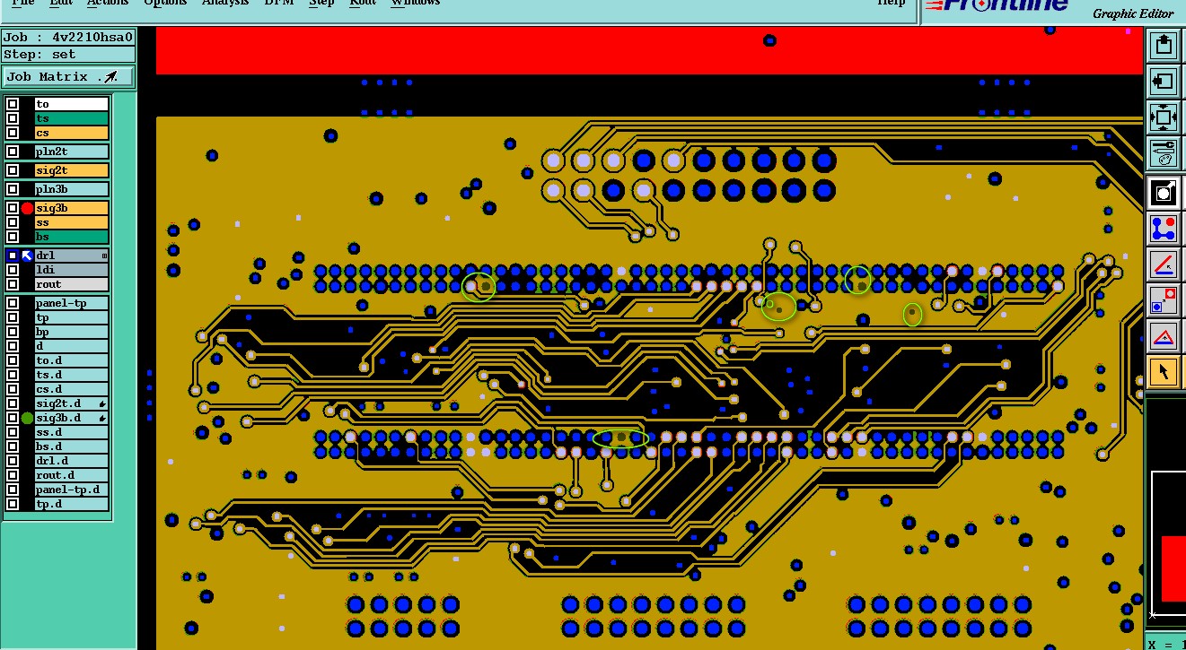Screen dimensions: 1186x650
Task: Toggle the checkbox for layer panel-tp
Action: pyautogui.click(x=13, y=303)
